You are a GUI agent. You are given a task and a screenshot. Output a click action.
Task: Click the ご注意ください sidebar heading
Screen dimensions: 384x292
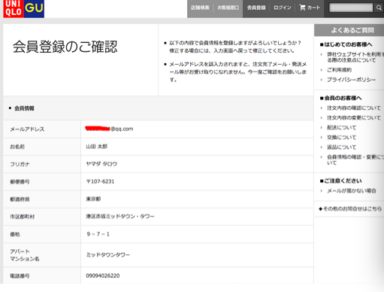(x=340, y=181)
